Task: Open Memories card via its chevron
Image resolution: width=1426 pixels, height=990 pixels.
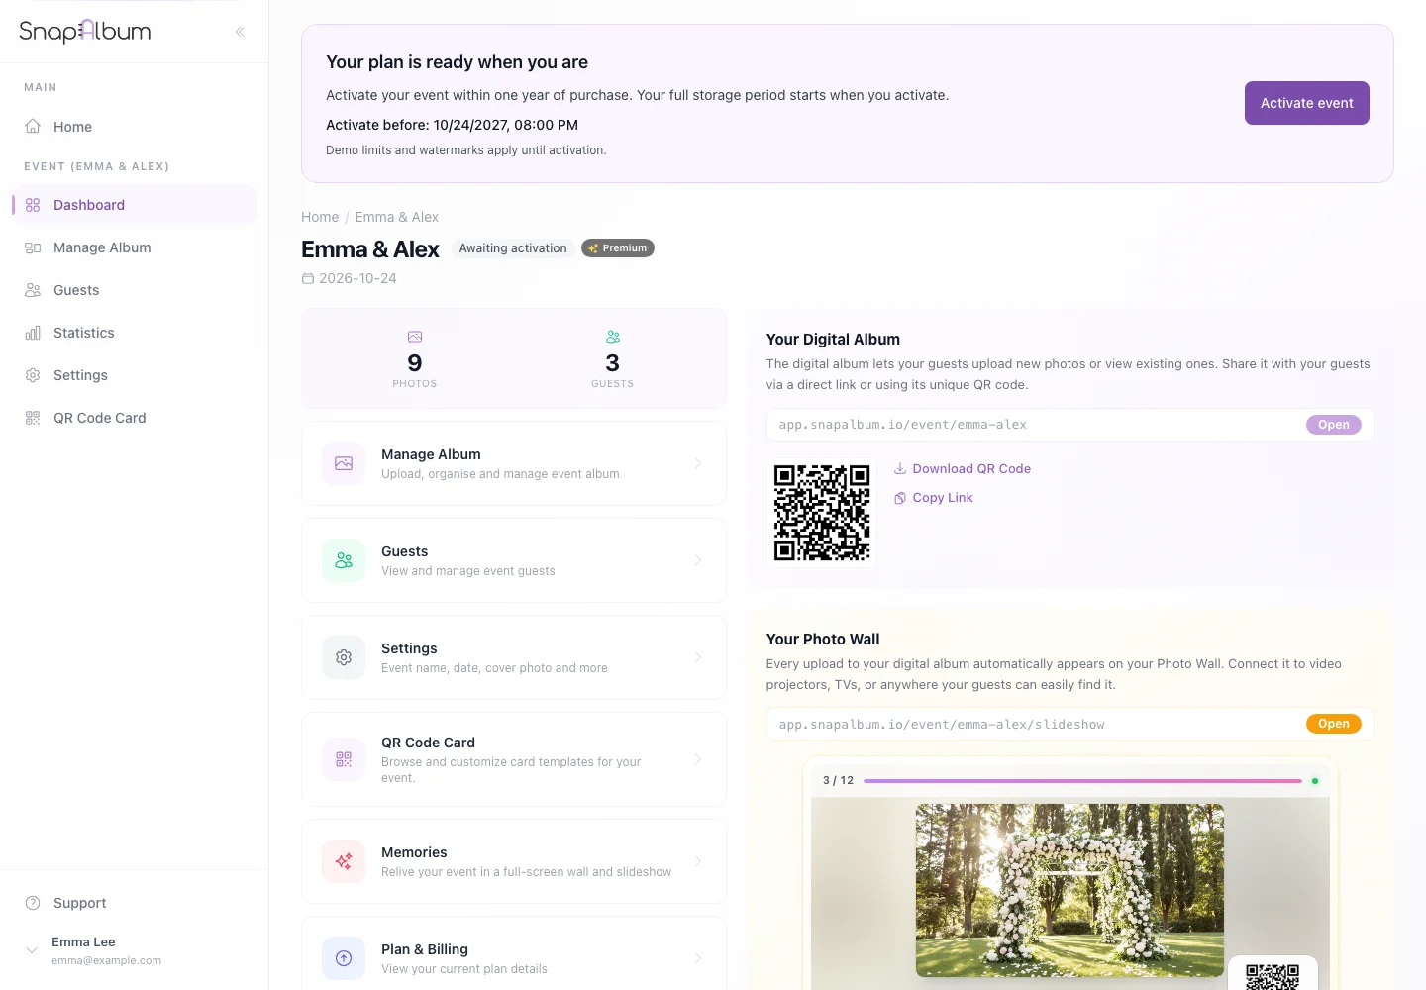Action: pos(698,861)
